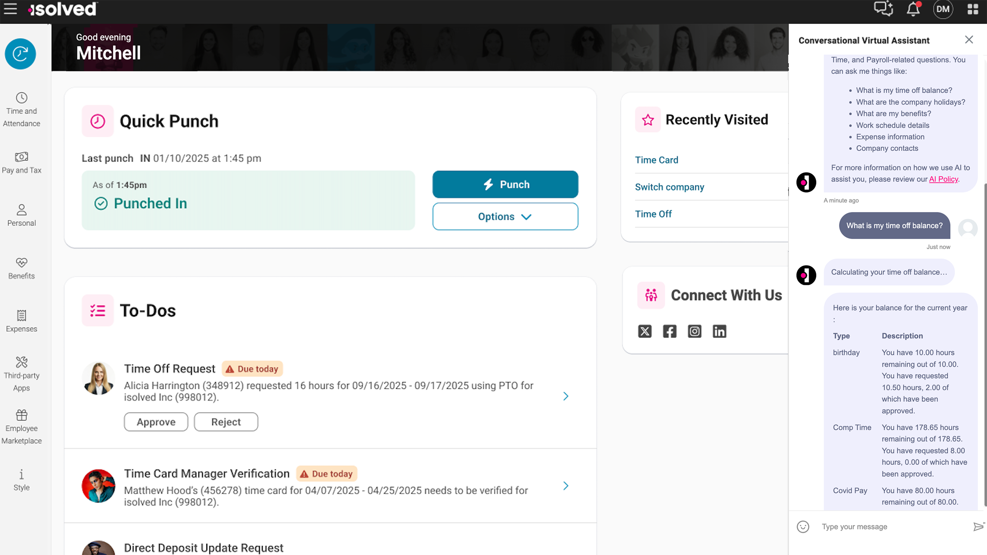Image resolution: width=987 pixels, height=555 pixels.
Task: Send the chat message
Action: tap(978, 527)
